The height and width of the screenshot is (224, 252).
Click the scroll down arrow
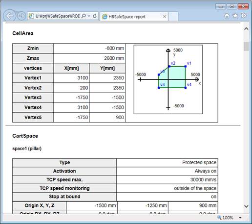246,206
